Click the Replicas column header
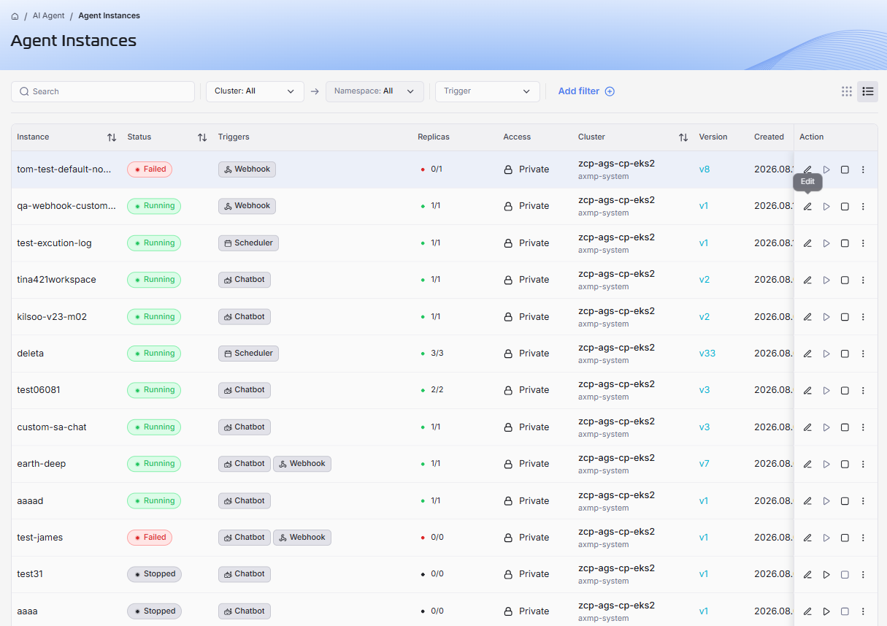The width and height of the screenshot is (887, 626). tap(434, 137)
